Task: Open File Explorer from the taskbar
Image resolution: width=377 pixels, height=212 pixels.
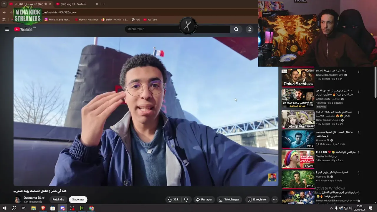Action: coord(34,208)
